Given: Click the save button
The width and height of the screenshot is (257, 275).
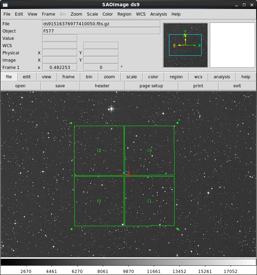Looking at the screenshot, I should (60, 86).
